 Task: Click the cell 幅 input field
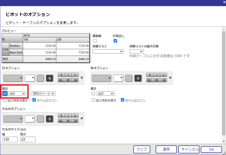click(10, 140)
